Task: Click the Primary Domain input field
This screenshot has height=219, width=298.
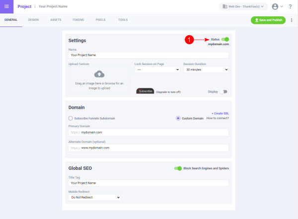Action: pos(149,133)
